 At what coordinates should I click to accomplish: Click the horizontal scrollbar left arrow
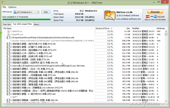4,104
